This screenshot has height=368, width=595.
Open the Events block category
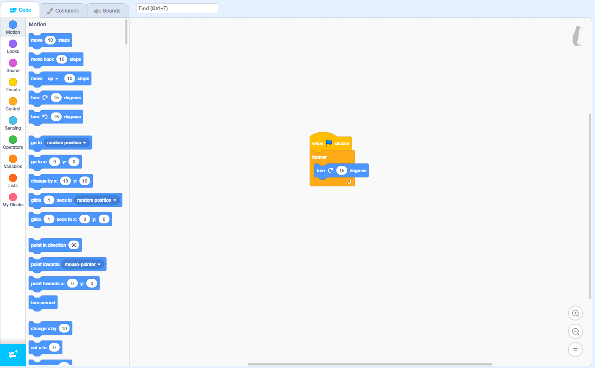click(12, 85)
